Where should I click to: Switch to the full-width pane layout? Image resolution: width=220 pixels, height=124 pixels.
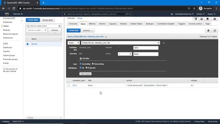pos(208,19)
